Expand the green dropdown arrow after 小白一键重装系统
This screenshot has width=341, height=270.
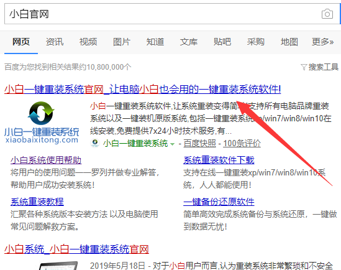(x=172, y=144)
